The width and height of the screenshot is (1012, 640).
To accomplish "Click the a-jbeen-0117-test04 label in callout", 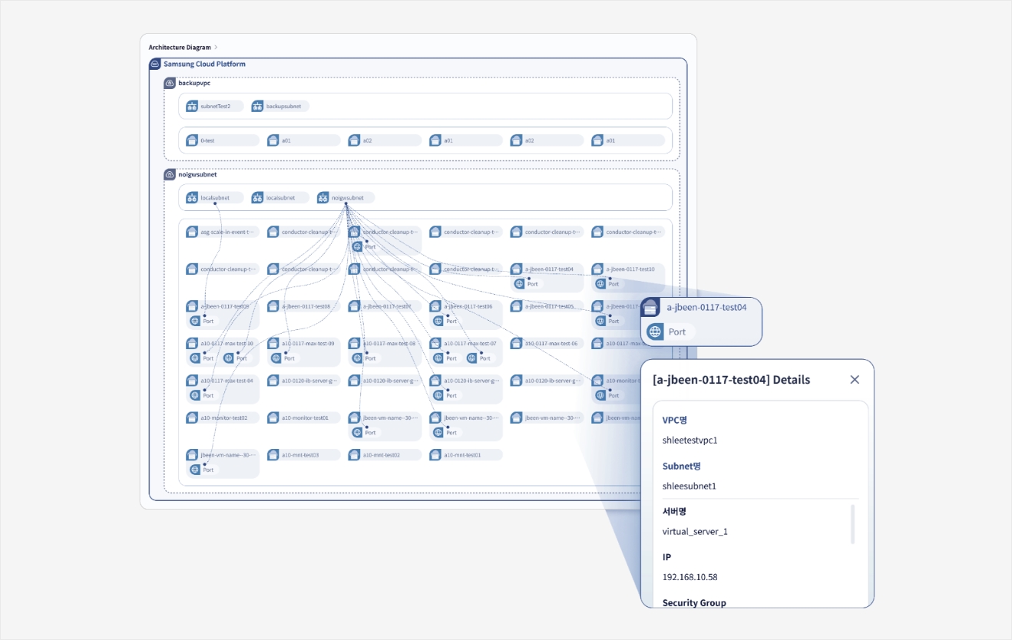I will (x=706, y=307).
